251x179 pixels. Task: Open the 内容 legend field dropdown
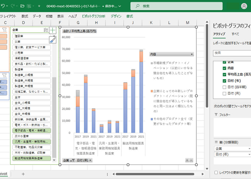tap(192, 54)
